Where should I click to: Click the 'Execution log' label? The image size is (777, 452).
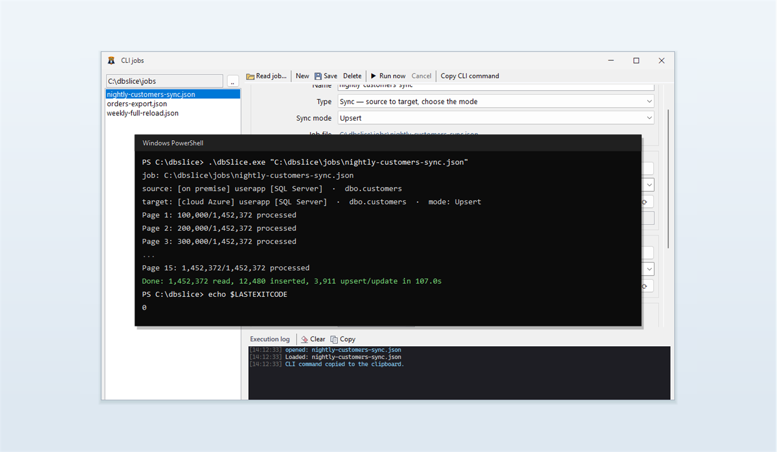point(270,339)
